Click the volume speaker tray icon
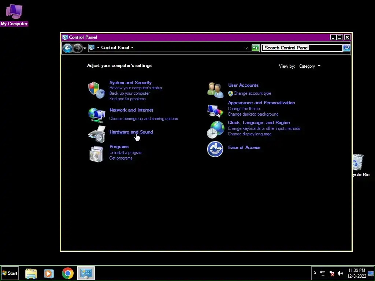 (x=340, y=273)
